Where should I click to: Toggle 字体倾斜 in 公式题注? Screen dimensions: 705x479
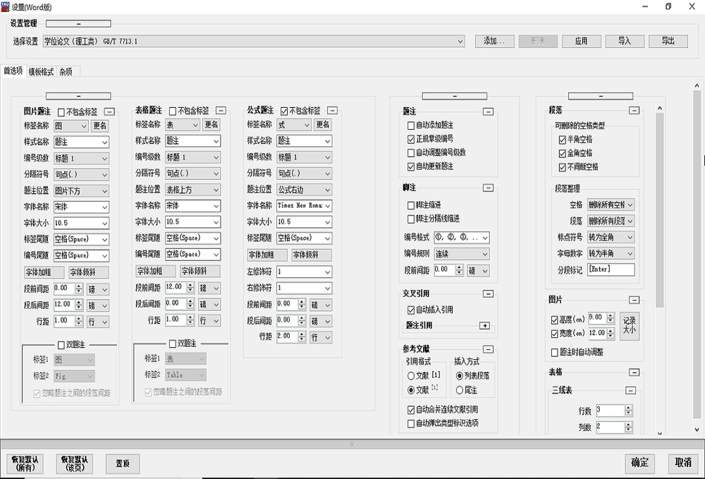coord(312,255)
